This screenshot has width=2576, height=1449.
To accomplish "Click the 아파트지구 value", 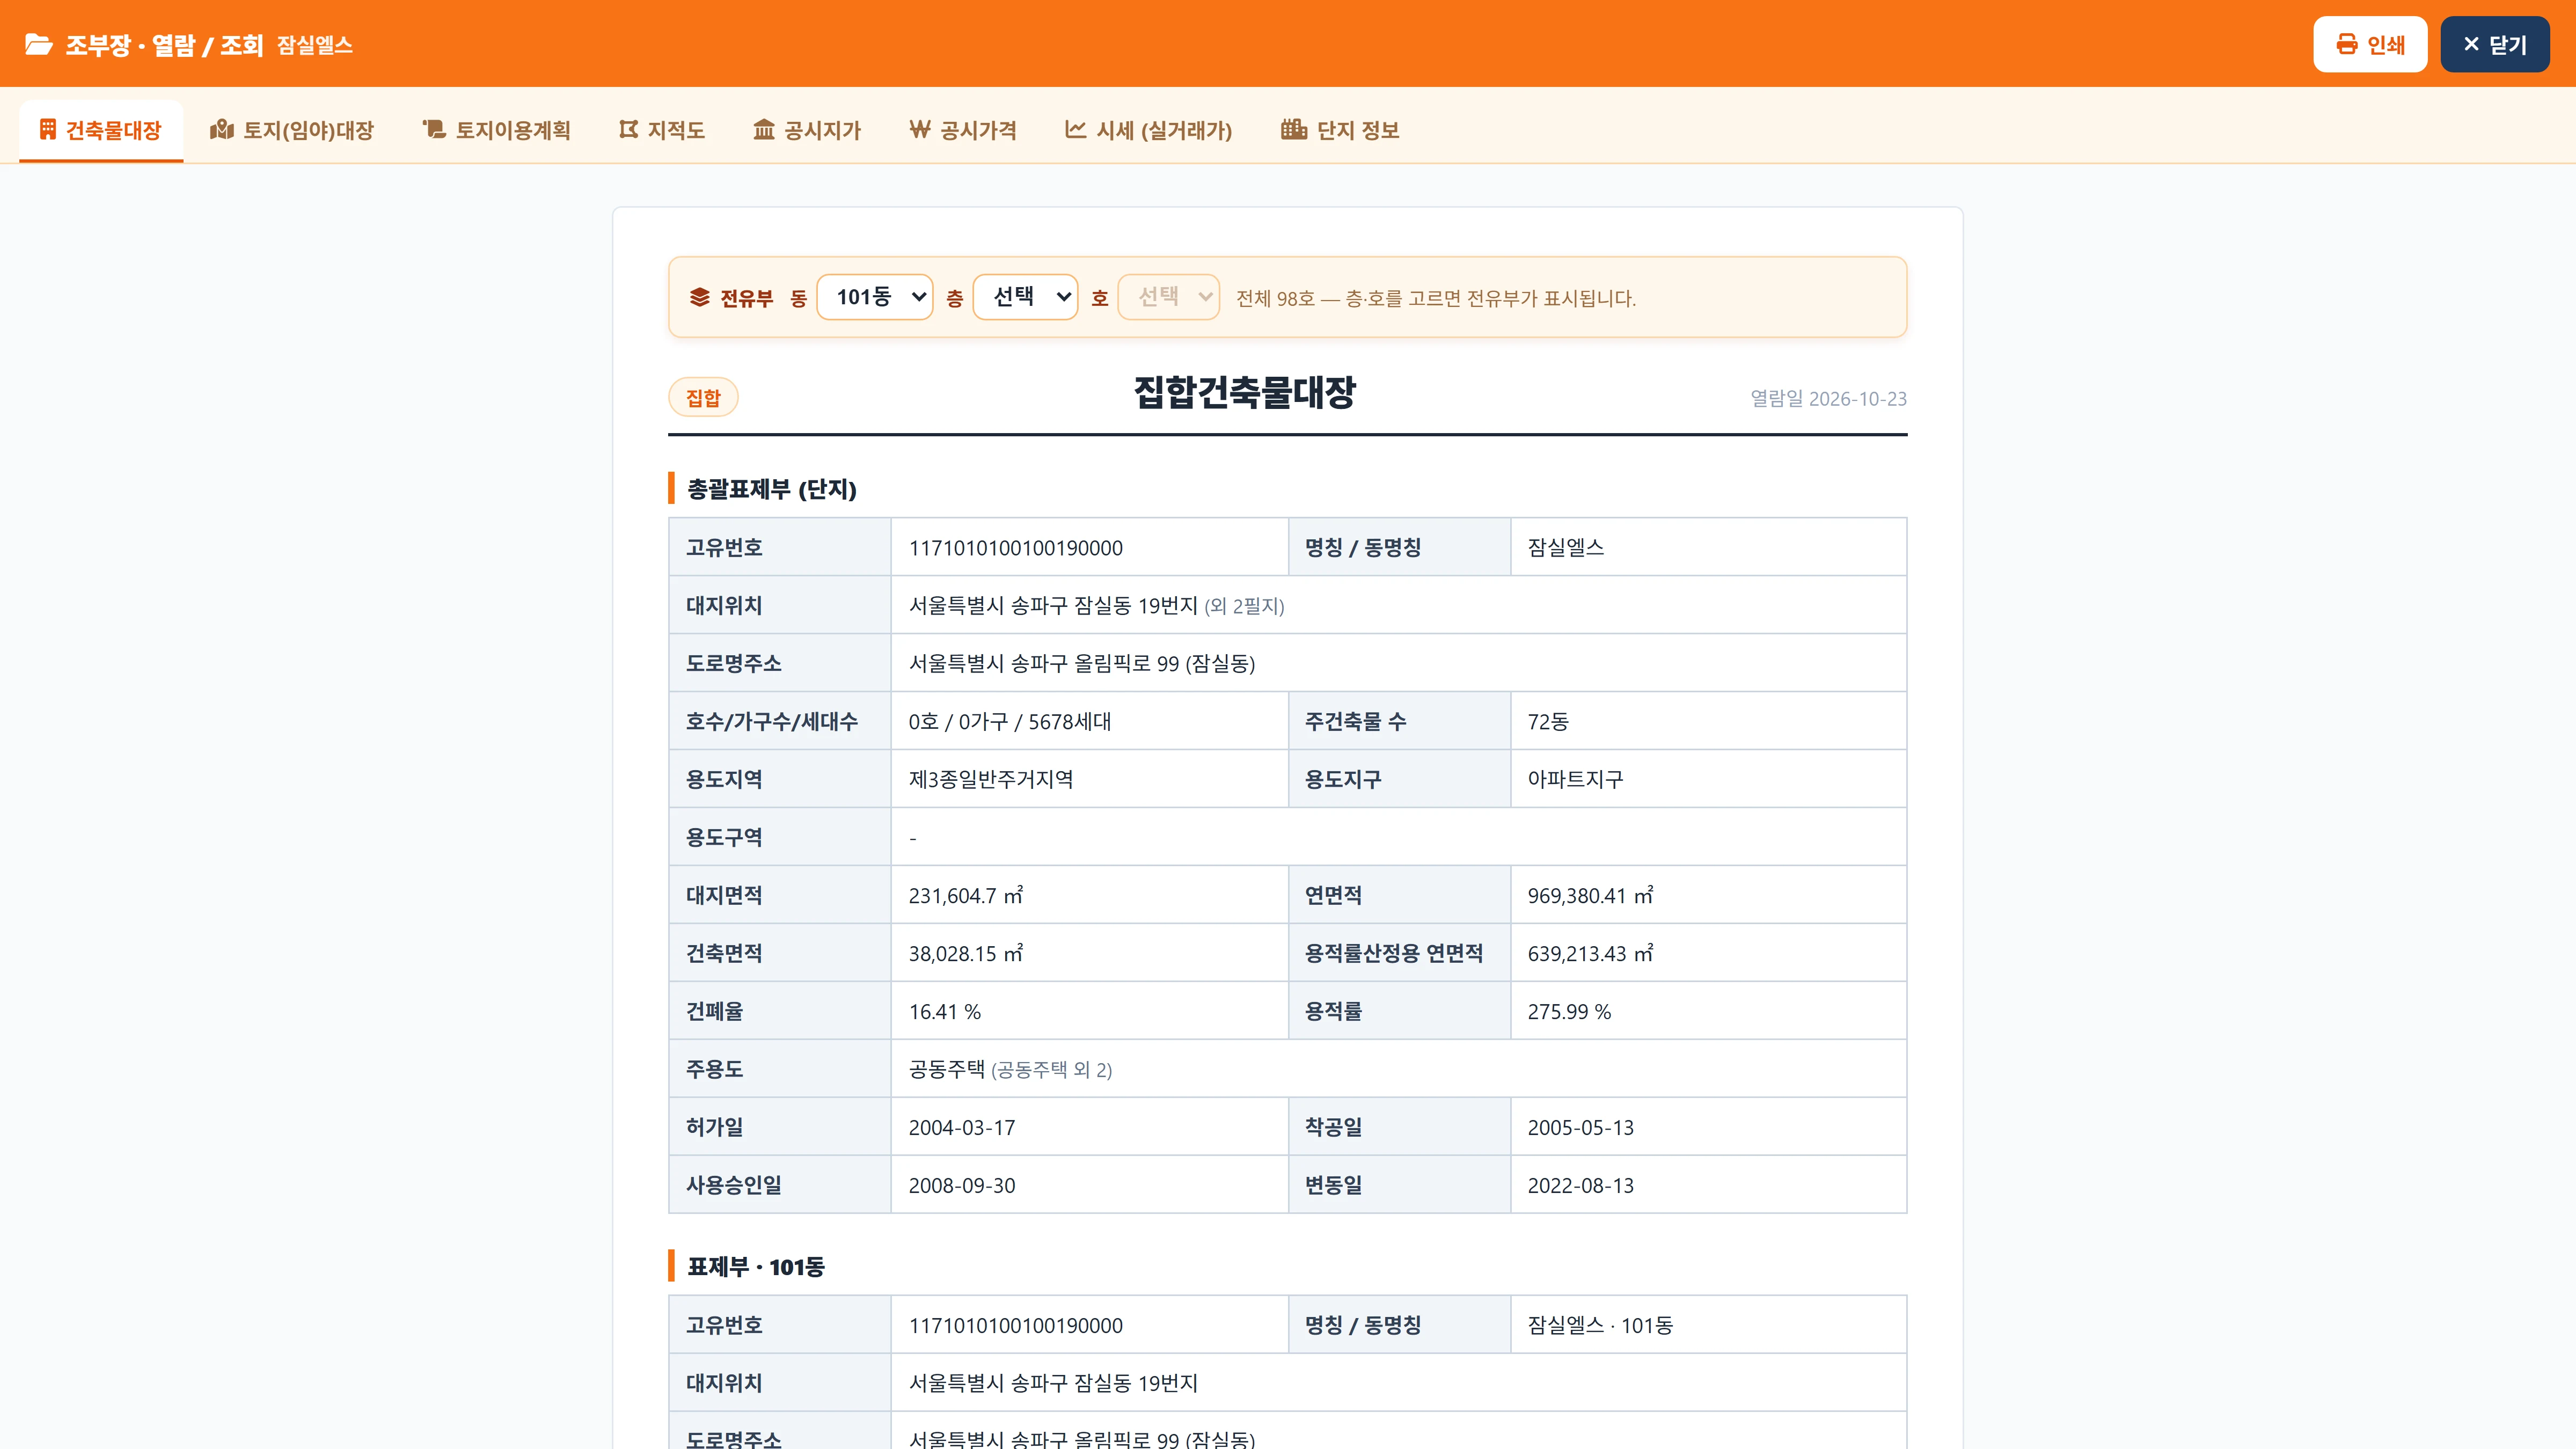I will tap(1575, 779).
